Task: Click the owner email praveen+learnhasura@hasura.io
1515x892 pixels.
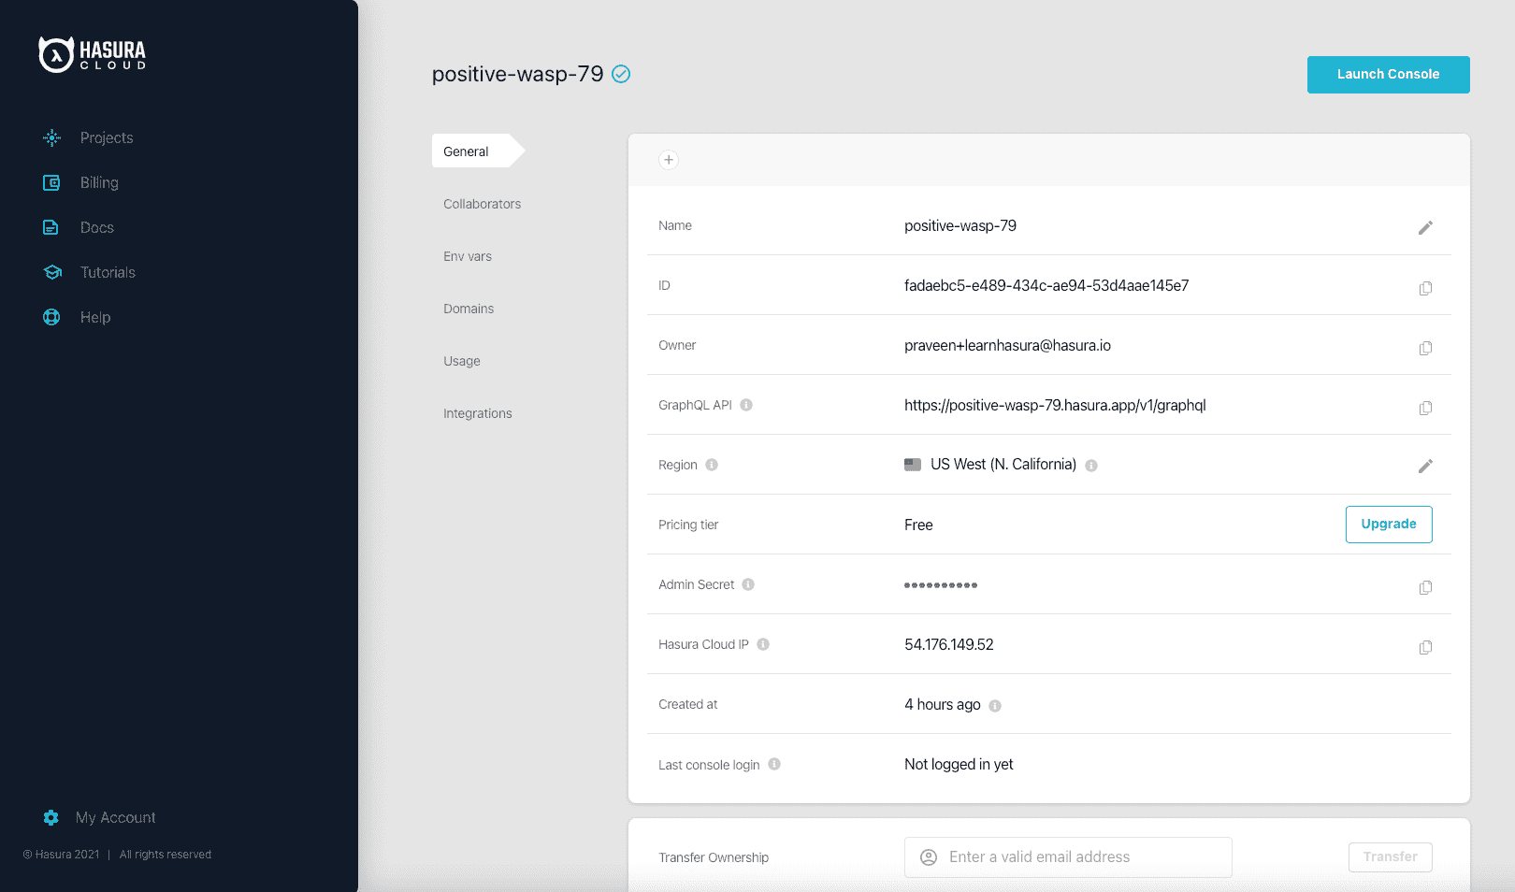Action: (x=1008, y=345)
